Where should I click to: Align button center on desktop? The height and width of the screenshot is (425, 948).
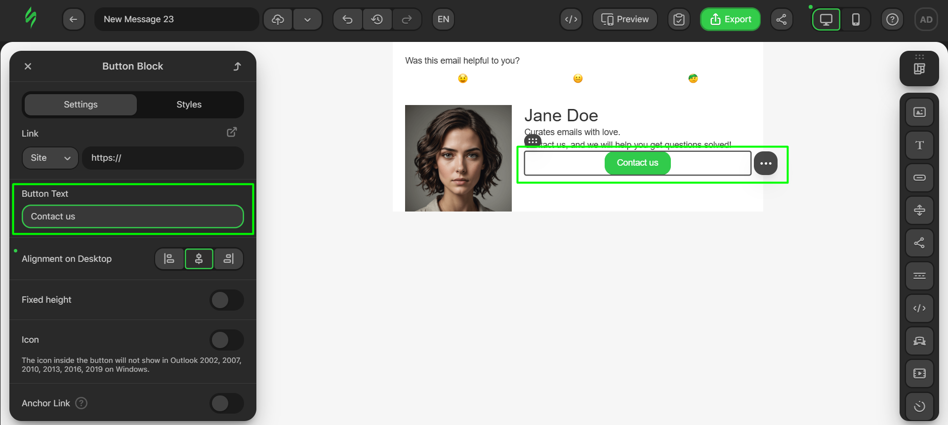pyautogui.click(x=199, y=259)
